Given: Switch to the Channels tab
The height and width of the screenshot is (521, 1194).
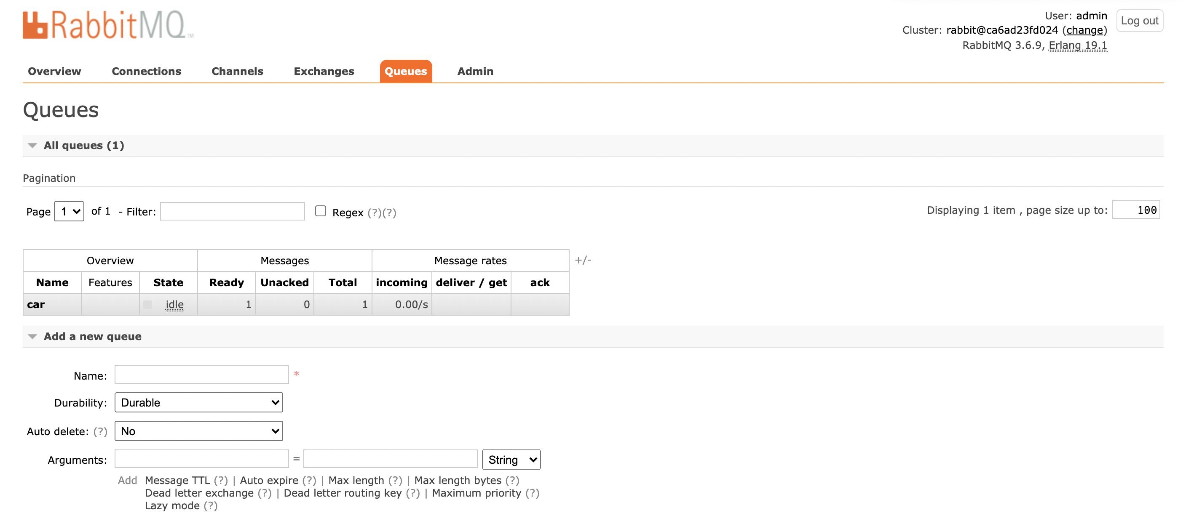Looking at the screenshot, I should point(237,71).
